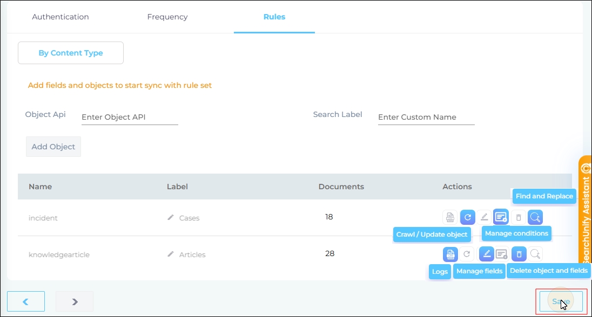Edit the Cases label pencil icon
592x317 pixels.
[x=171, y=217]
